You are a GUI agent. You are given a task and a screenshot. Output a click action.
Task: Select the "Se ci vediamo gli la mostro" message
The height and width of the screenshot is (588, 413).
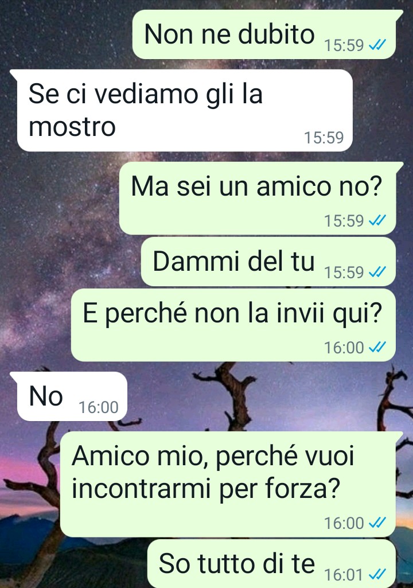184,110
